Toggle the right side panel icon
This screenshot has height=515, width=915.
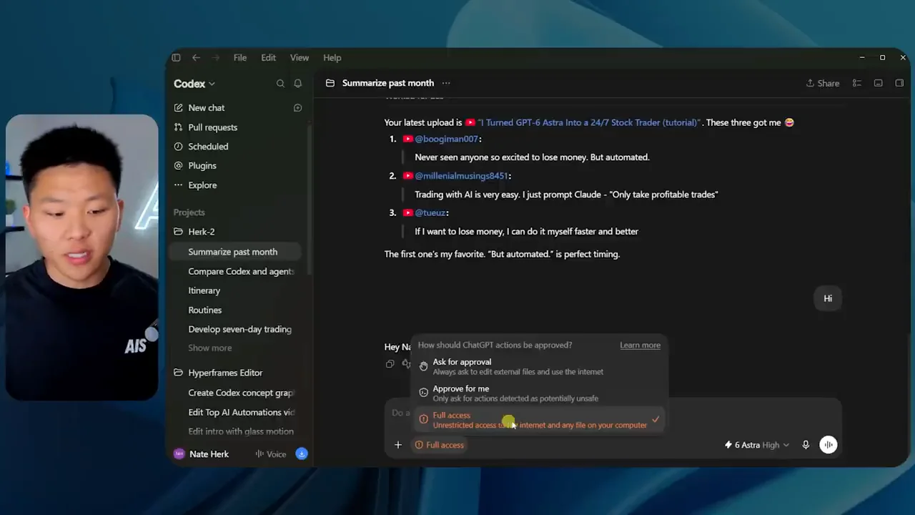[899, 83]
